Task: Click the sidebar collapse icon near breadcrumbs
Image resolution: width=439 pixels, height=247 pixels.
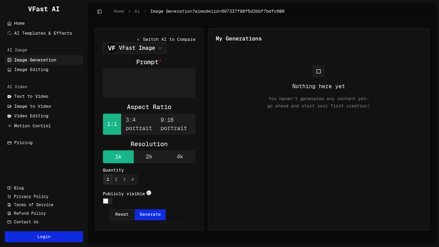Action: click(99, 11)
